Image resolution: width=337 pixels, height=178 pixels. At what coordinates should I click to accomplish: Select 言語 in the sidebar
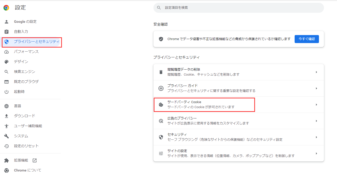click(18, 106)
